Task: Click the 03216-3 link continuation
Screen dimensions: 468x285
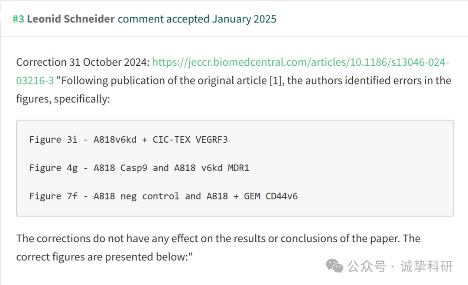Action: [35, 80]
